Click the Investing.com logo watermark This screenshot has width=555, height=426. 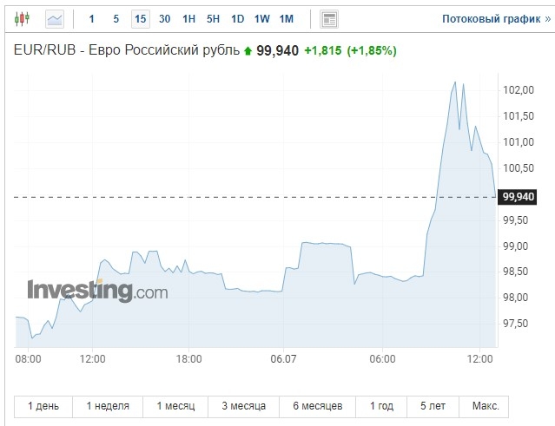[97, 292]
